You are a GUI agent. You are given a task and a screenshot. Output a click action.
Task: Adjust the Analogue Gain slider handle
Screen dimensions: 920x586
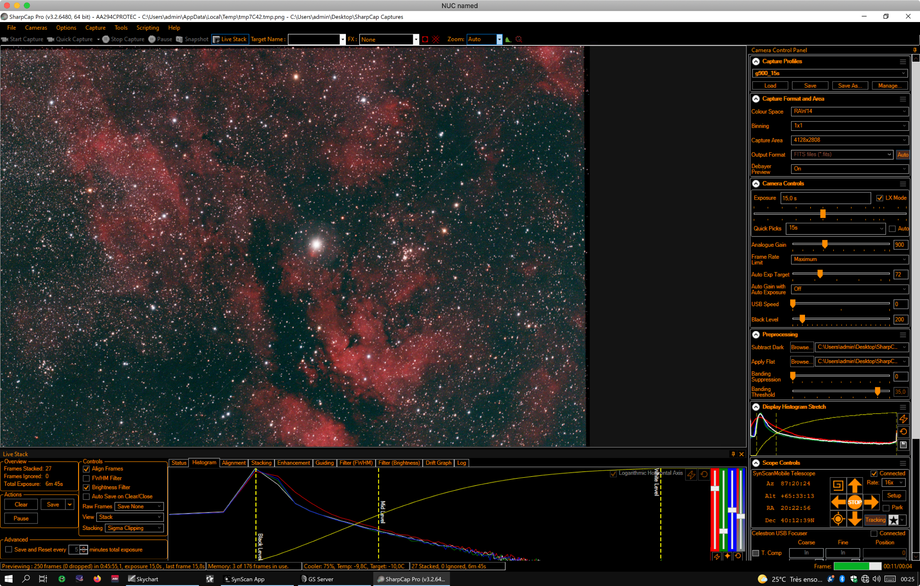(825, 244)
